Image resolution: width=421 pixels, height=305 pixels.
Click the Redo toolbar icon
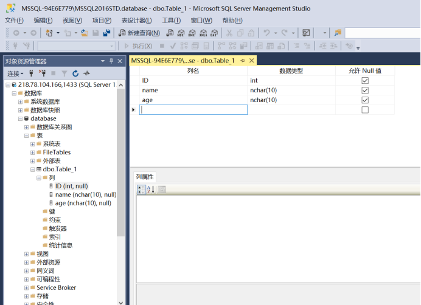click(x=284, y=33)
